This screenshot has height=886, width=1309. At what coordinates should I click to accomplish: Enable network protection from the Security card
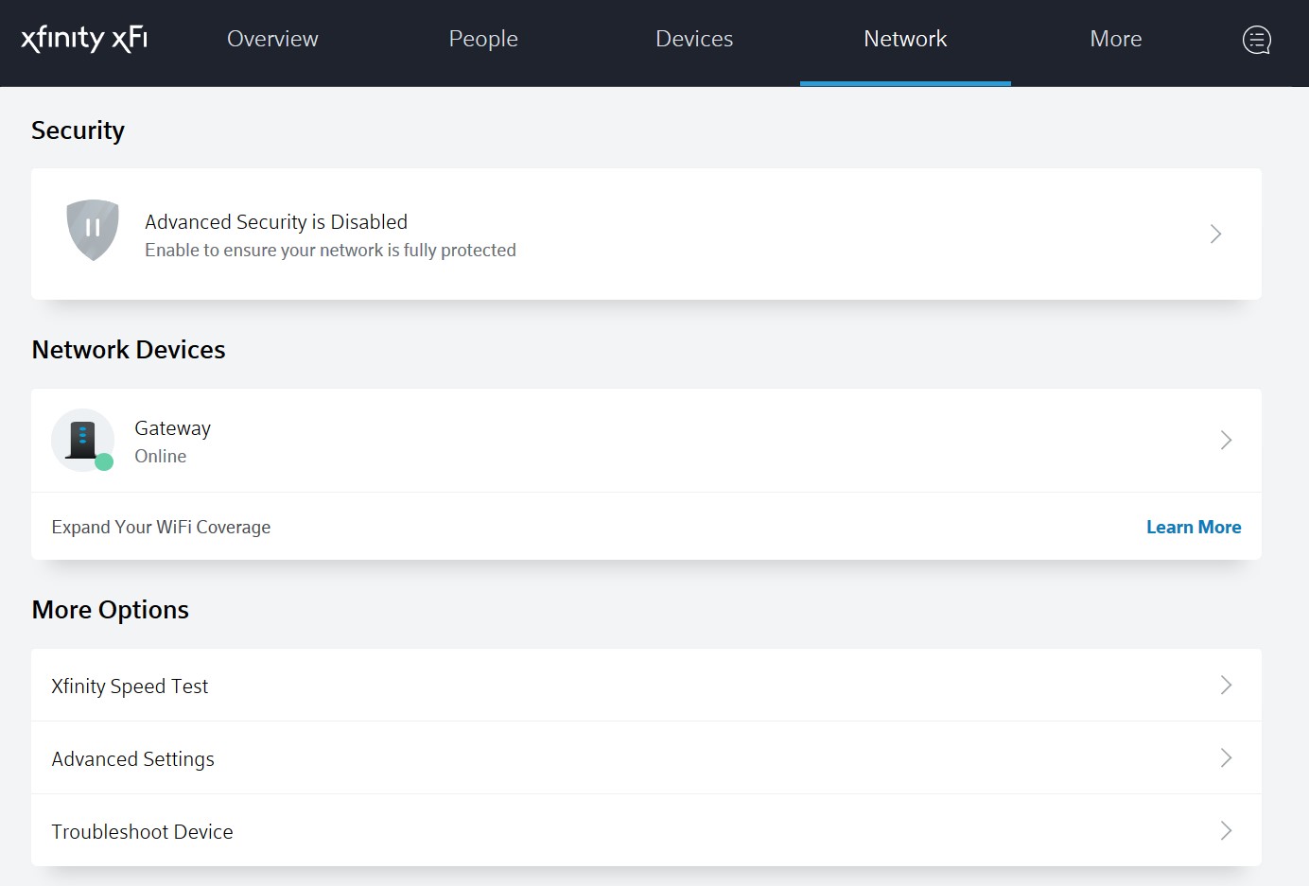[646, 234]
